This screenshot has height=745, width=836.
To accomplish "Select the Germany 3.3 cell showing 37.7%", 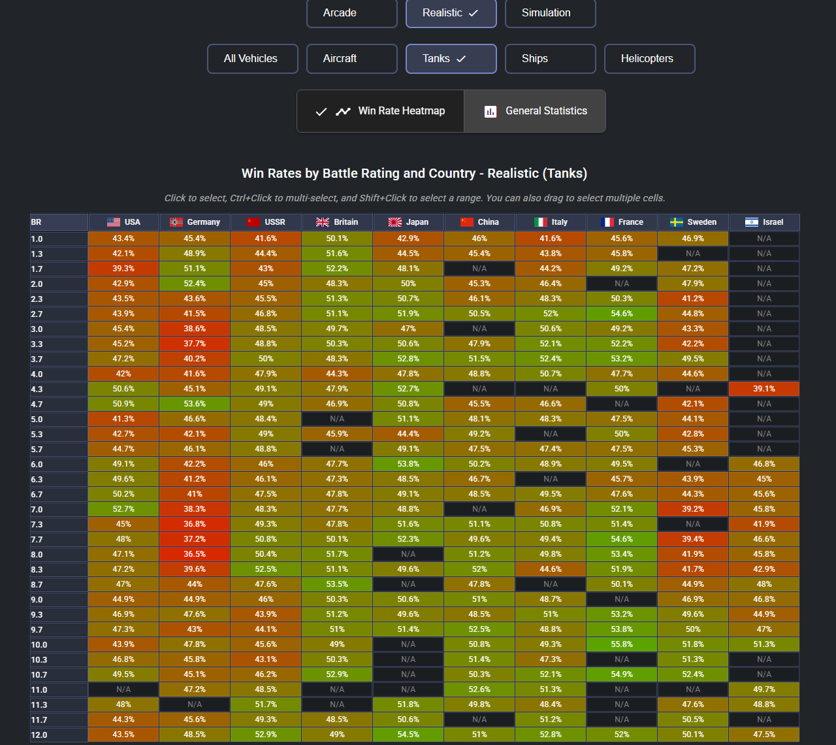I will click(x=195, y=344).
